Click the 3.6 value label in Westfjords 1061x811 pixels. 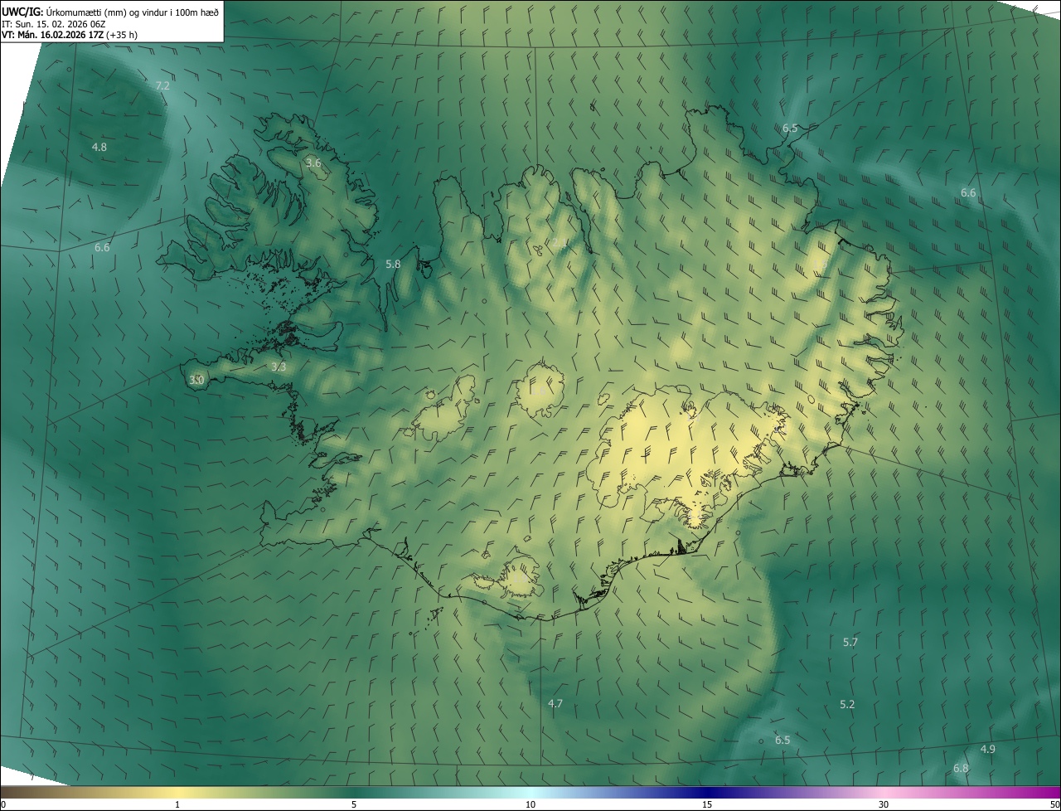tap(313, 163)
